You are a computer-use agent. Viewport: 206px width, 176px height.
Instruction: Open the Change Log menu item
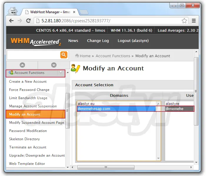pos(98,41)
